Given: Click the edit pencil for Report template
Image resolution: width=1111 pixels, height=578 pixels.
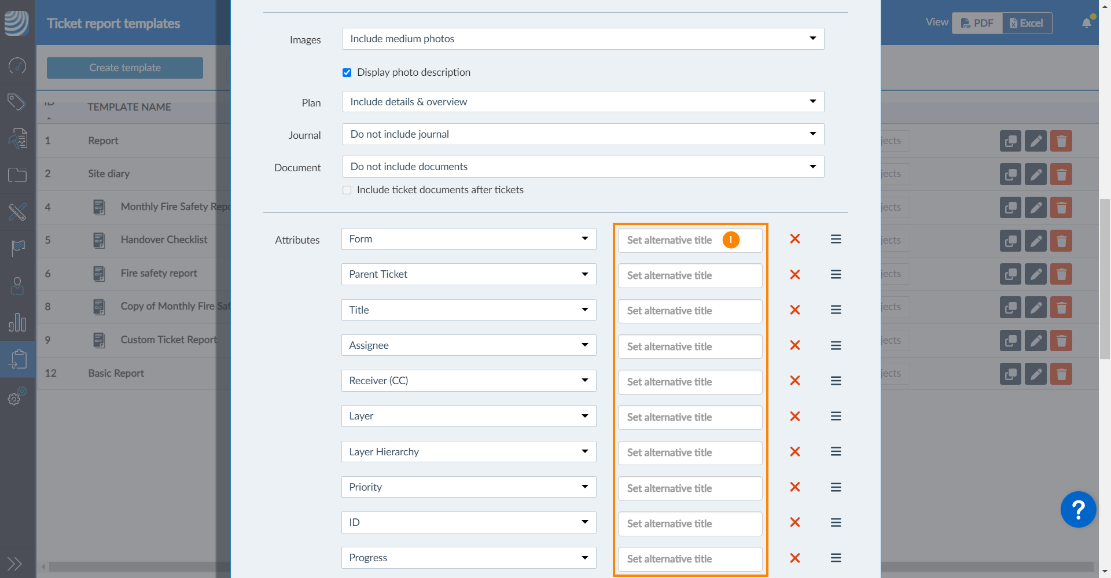Looking at the screenshot, I should pos(1036,141).
